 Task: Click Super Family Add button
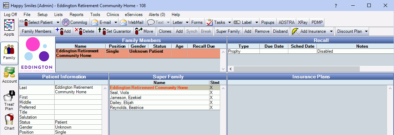click(248, 31)
